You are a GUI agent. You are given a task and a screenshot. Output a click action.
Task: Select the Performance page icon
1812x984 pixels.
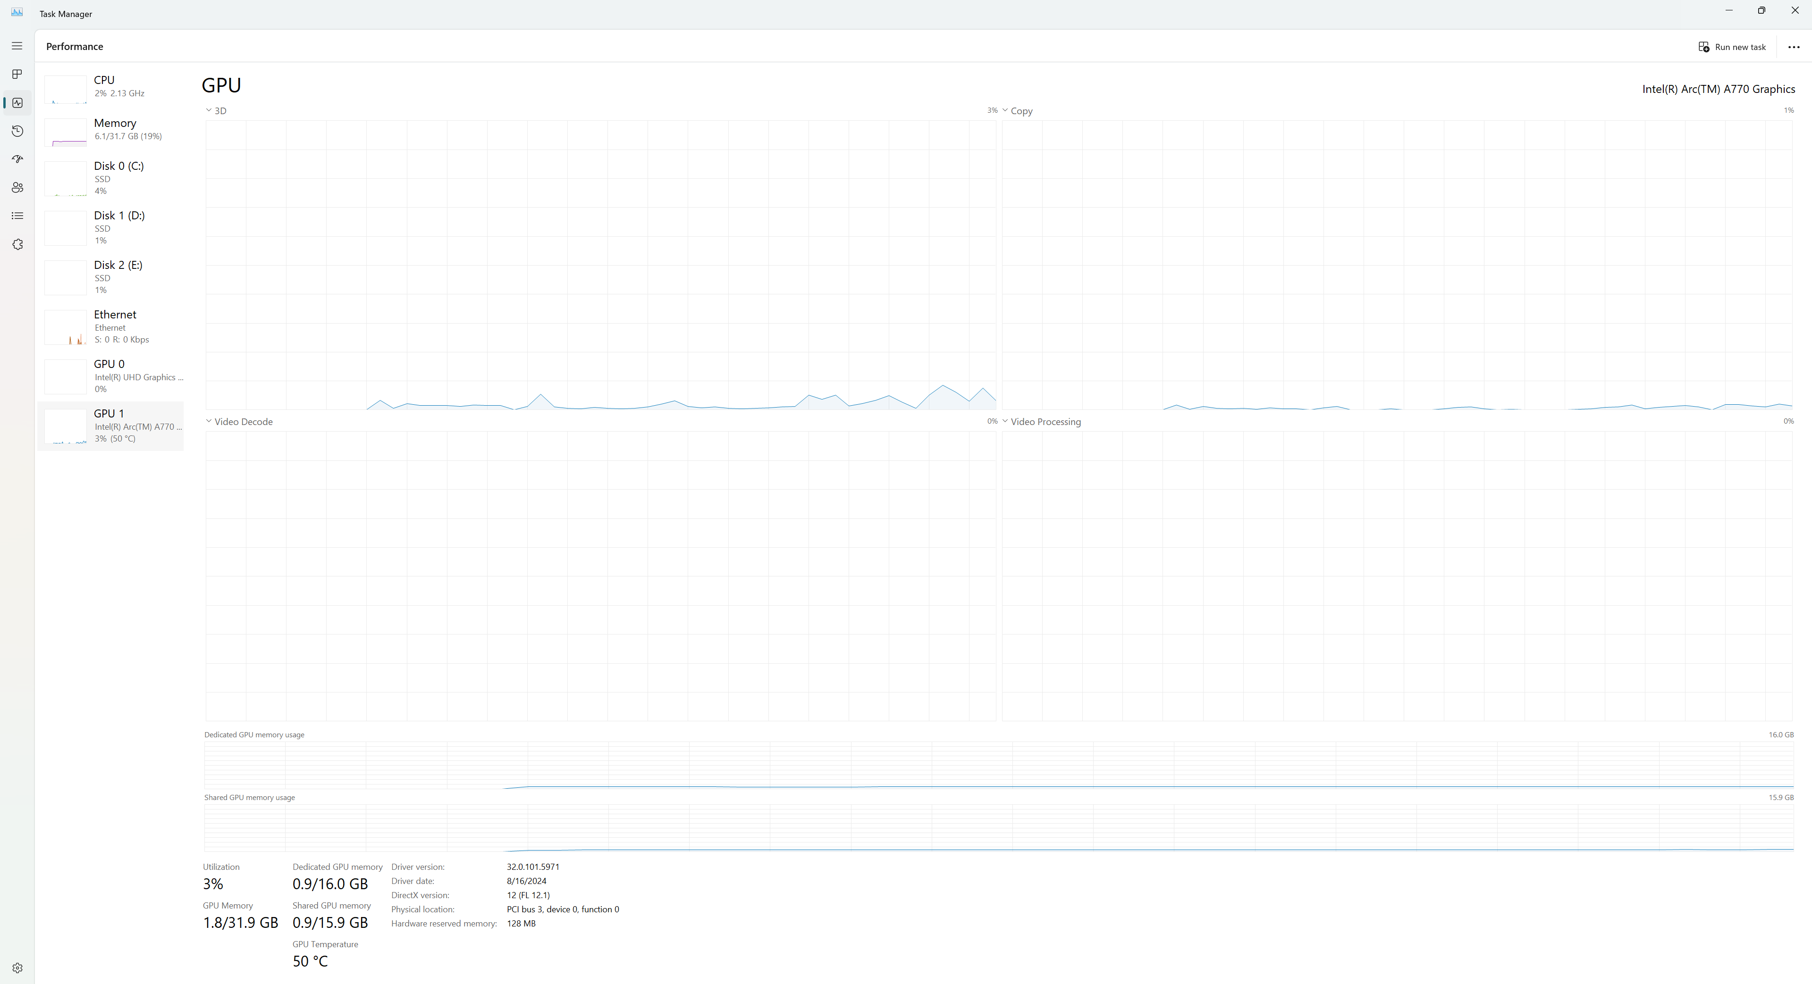pos(17,103)
